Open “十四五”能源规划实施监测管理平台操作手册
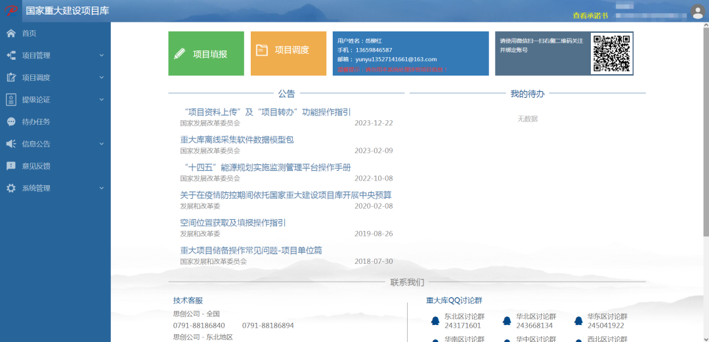Screen dimensions: 709x342 point(268,167)
